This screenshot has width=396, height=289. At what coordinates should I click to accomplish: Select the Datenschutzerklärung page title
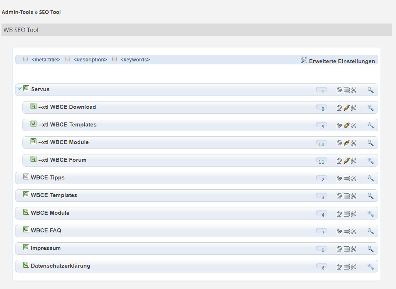coord(60,266)
